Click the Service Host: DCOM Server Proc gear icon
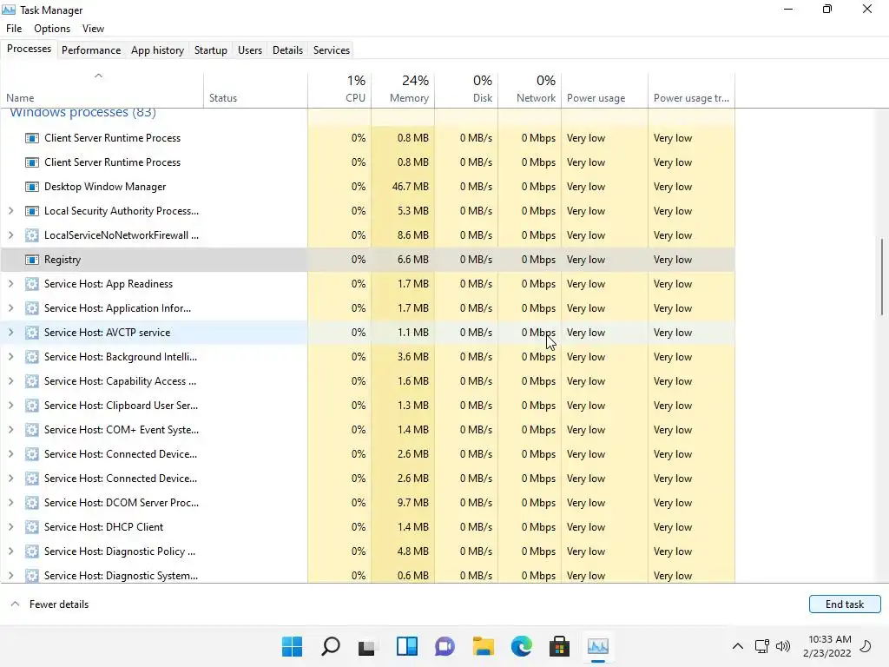This screenshot has width=889, height=667. click(x=32, y=503)
